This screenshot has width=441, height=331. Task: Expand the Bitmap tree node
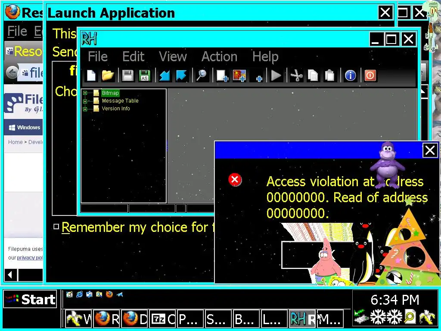click(x=85, y=93)
